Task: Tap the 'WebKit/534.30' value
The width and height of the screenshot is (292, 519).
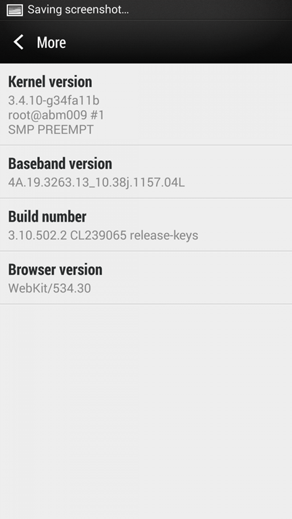Action: (x=49, y=288)
